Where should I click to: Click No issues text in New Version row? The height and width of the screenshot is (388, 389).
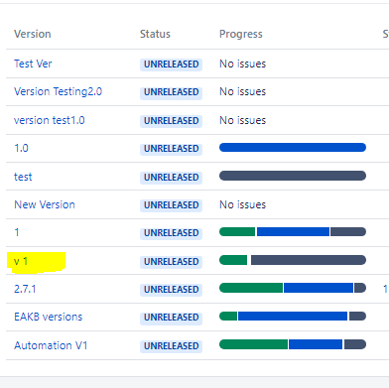(243, 204)
